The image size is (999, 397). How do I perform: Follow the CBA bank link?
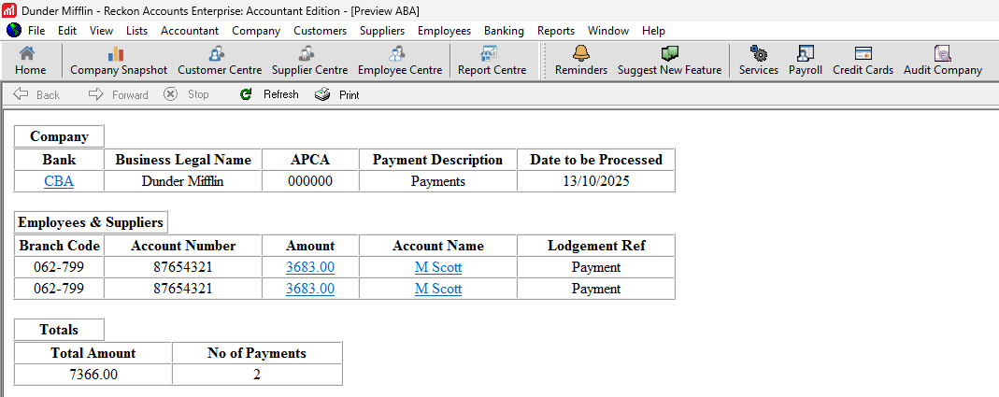[x=59, y=181]
